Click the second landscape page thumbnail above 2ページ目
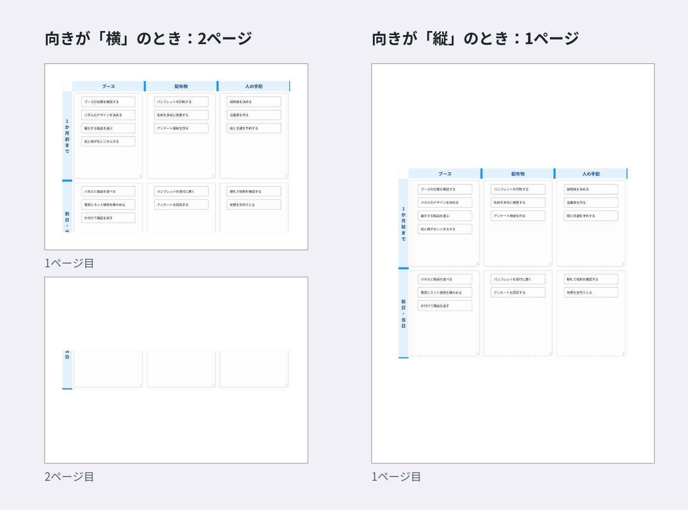This screenshot has height=510, width=688. [176, 370]
